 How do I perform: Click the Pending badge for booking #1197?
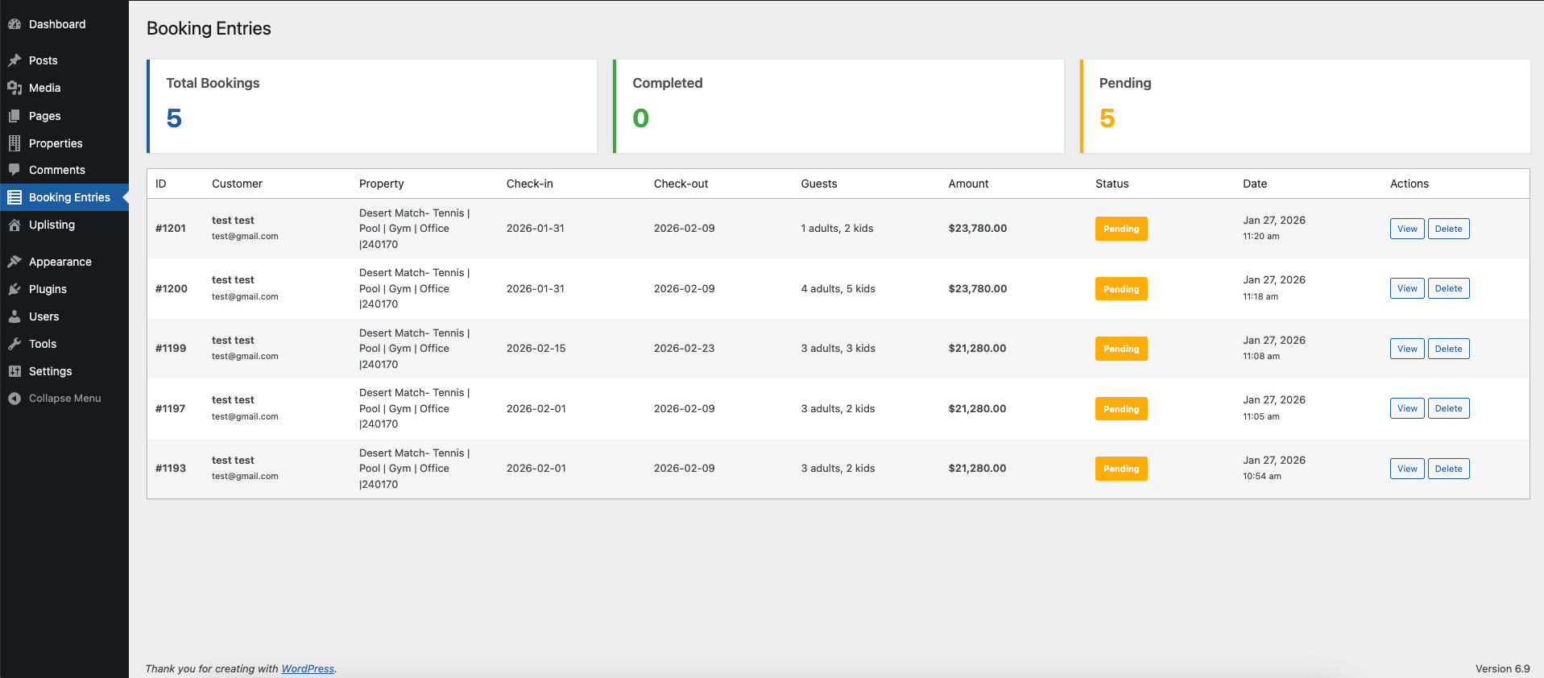tap(1120, 409)
